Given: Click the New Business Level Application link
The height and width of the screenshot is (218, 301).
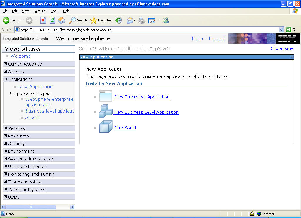Looking at the screenshot, I should (x=146, y=112).
